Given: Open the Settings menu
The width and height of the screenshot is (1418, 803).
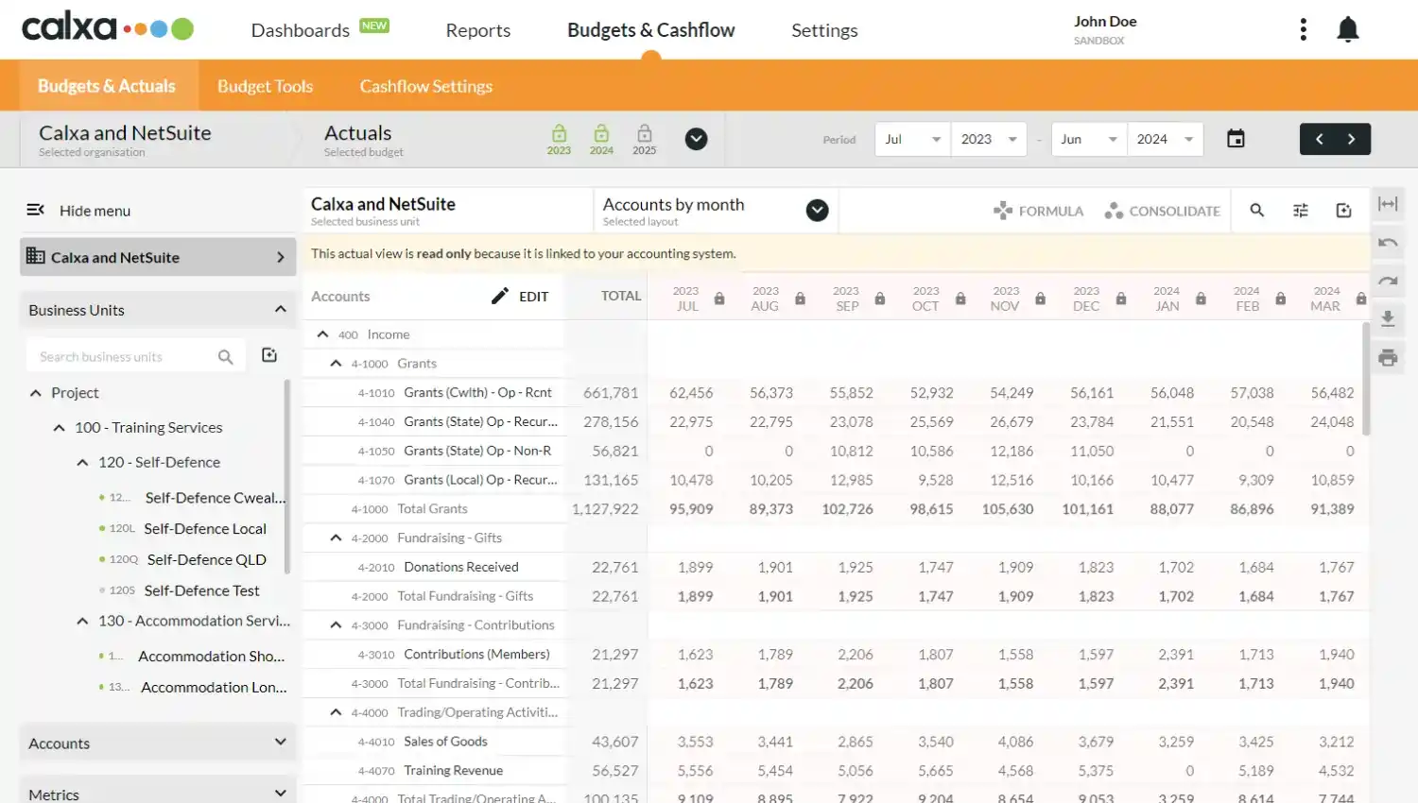Looking at the screenshot, I should coord(824,30).
